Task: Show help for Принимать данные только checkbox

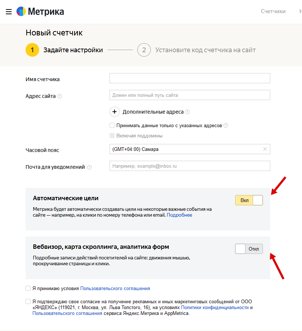Action: pos(226,126)
